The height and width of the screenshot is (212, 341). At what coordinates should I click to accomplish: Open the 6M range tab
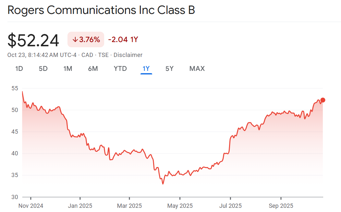(x=93, y=69)
